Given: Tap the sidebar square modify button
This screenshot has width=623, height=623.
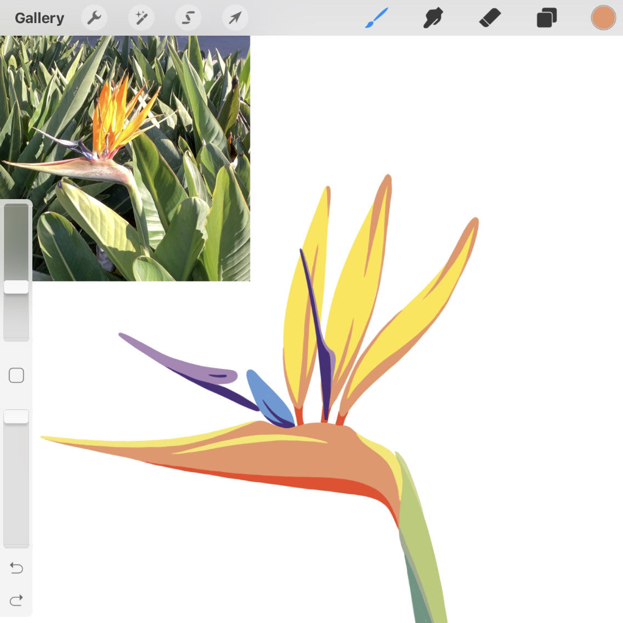Looking at the screenshot, I should [16, 375].
